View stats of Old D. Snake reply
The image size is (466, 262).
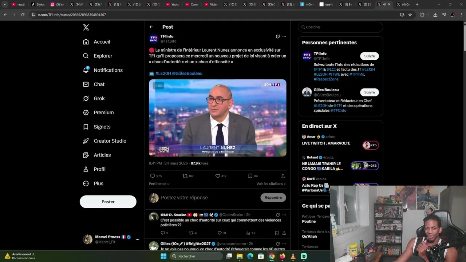(x=251, y=233)
